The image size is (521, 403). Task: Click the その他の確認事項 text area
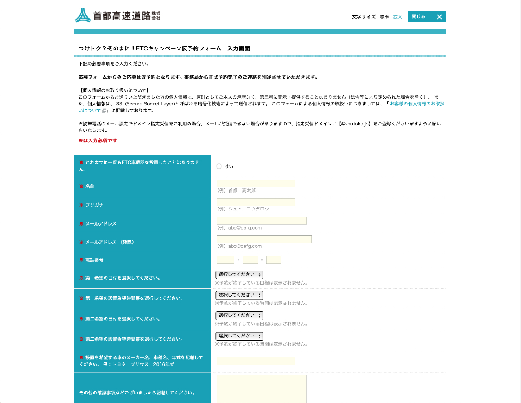point(262,389)
